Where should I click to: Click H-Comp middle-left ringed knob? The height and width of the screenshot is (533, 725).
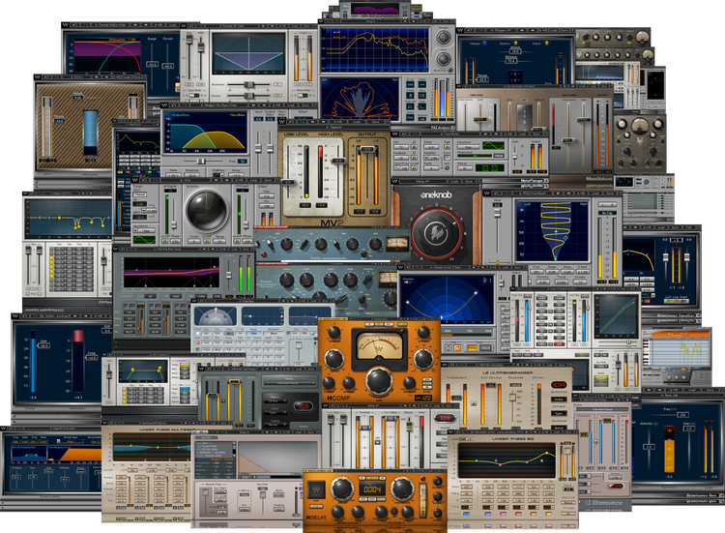click(333, 359)
